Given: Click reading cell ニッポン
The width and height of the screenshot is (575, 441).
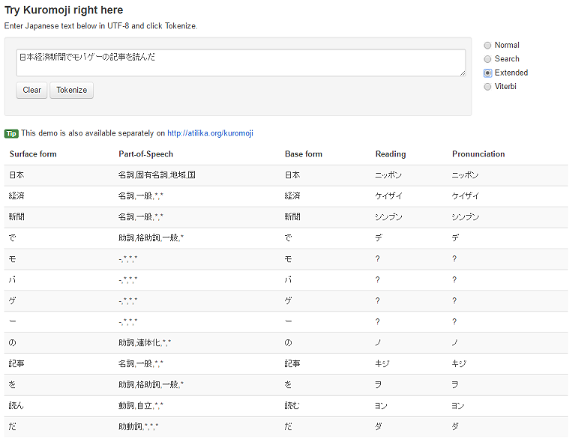Looking at the screenshot, I should tap(388, 175).
